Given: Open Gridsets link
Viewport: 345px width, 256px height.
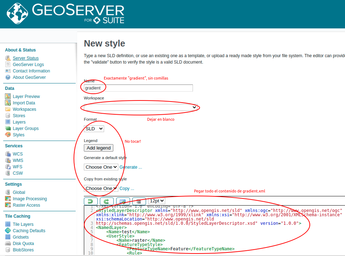Looking at the screenshot, I should click(21, 237).
